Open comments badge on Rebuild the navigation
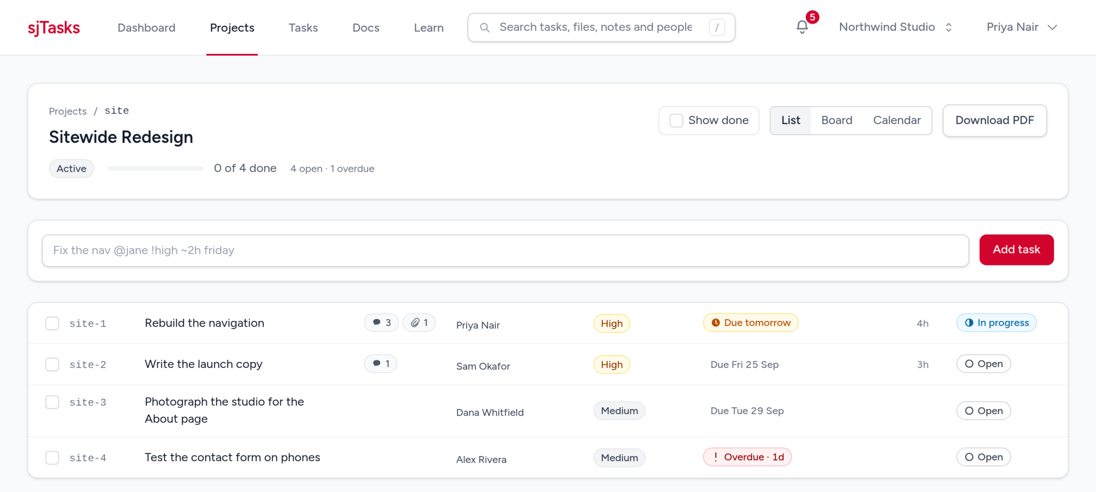 (x=382, y=323)
